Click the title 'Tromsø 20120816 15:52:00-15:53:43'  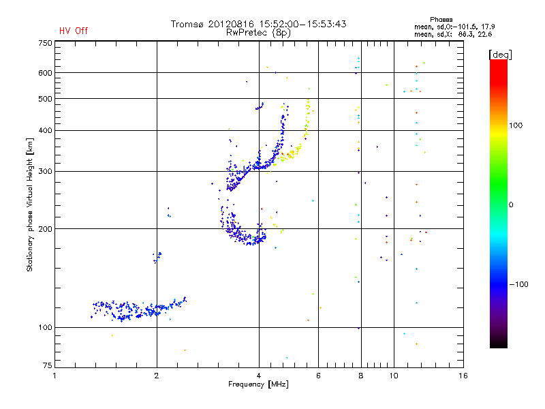258,24
